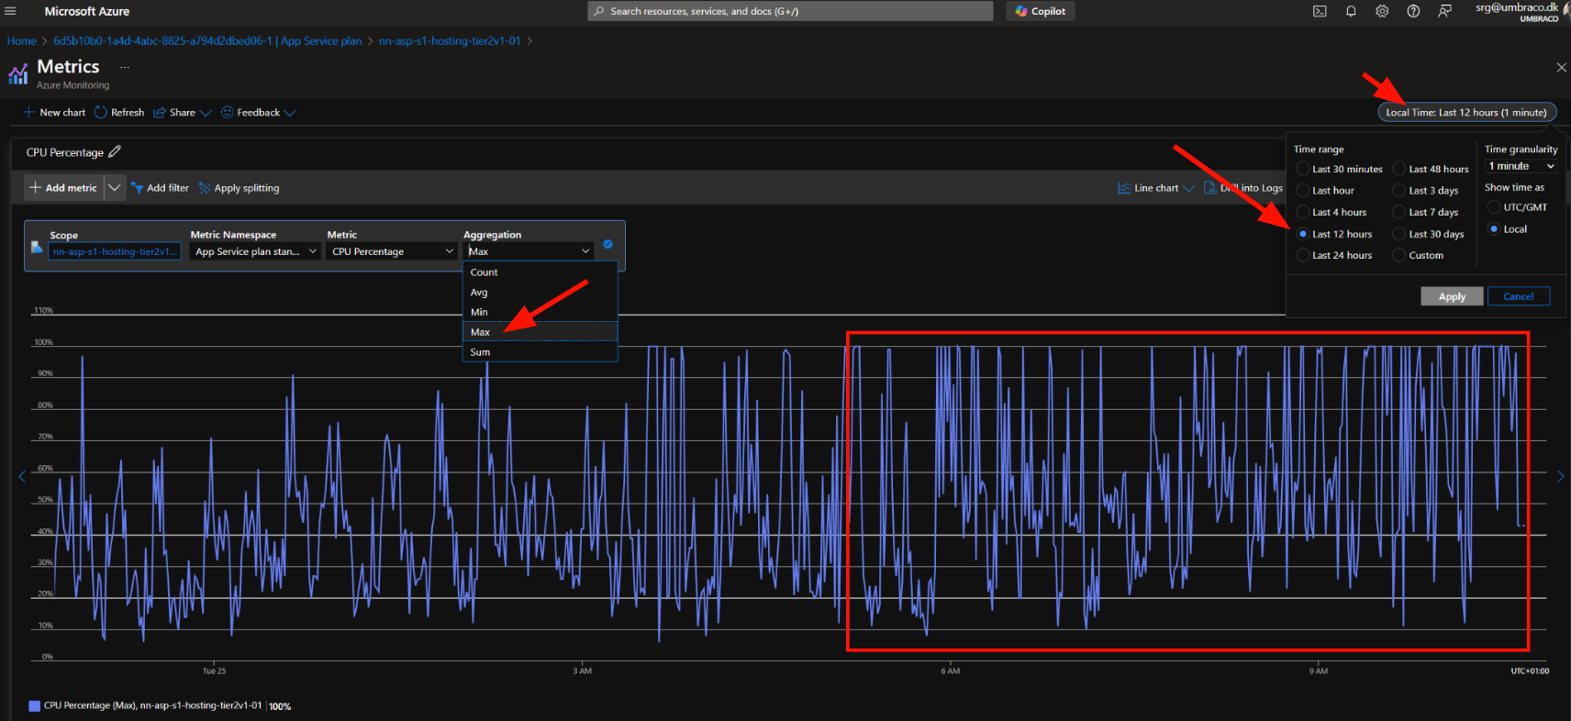The image size is (1571, 721).
Task: Click the Refresh icon in toolbar
Action: pos(101,113)
